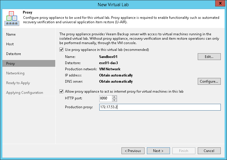Toggle Allow proxy appliance as internet proxy
227x160 pixels.
(61, 91)
